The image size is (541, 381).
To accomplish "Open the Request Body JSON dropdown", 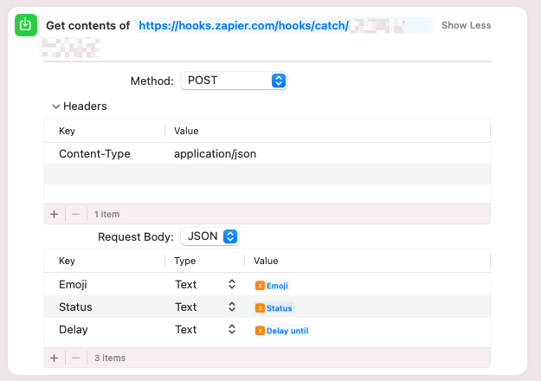I will pyautogui.click(x=209, y=236).
